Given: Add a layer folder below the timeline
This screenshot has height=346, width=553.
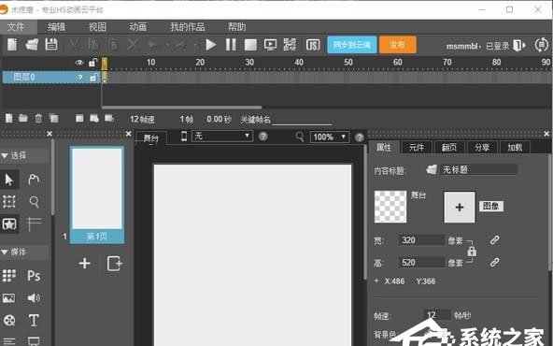Looking at the screenshot, I should pyautogui.click(x=23, y=118).
